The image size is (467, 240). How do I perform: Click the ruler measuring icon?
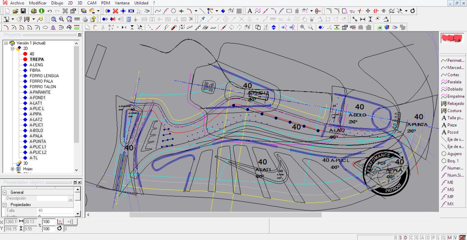tap(77, 19)
